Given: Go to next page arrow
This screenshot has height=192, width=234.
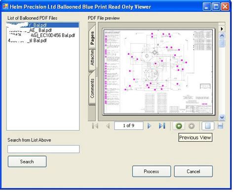Looking at the screenshot, I should point(149,126).
